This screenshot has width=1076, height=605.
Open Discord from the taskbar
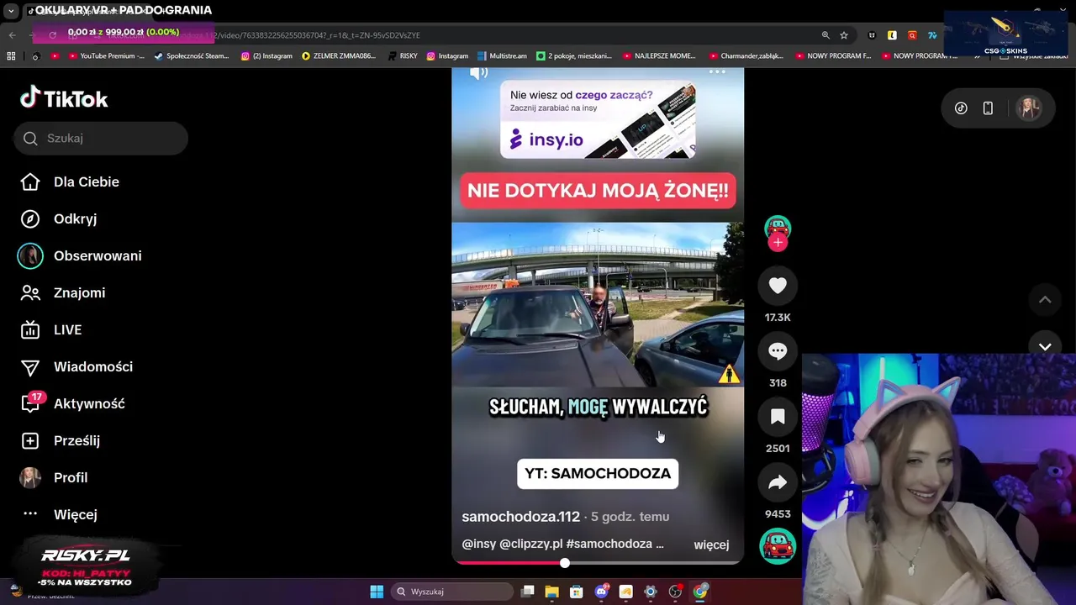click(601, 592)
